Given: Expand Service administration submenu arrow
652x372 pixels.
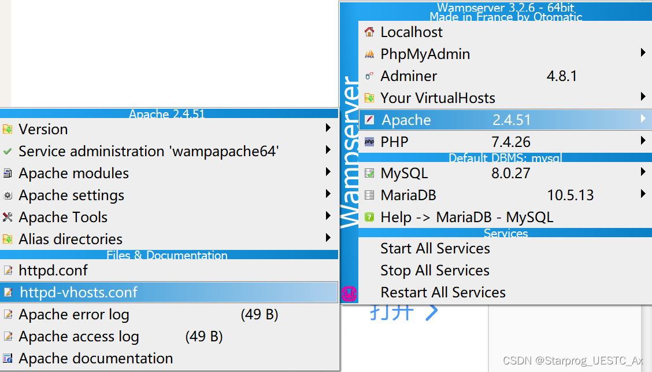Looking at the screenshot, I should click(328, 150).
